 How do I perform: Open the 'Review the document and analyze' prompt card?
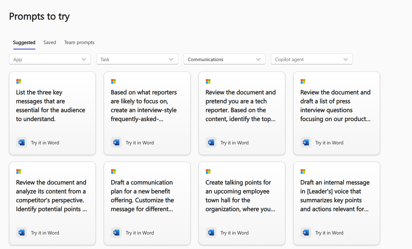click(x=52, y=203)
